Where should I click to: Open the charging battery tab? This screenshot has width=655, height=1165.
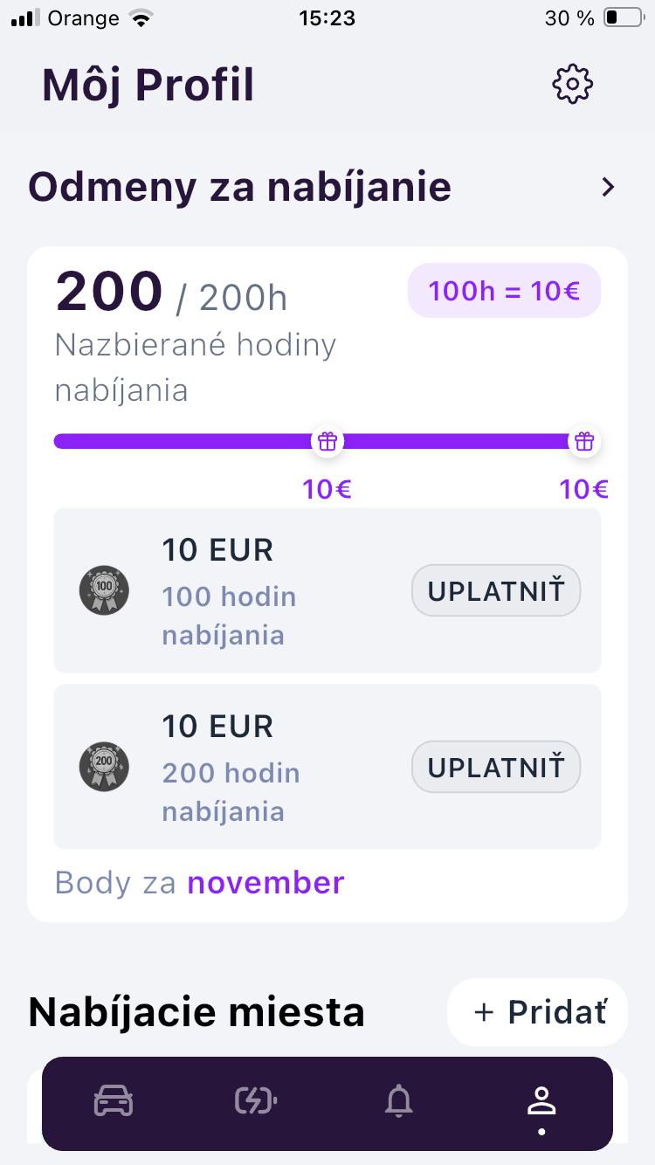pyautogui.click(x=256, y=1101)
